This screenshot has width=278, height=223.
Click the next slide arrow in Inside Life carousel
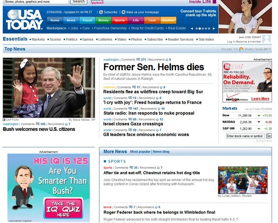[x=214, y=28]
